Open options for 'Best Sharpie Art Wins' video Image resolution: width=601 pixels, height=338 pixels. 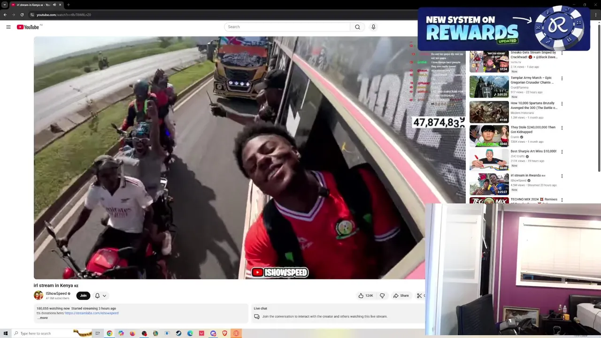point(562,152)
